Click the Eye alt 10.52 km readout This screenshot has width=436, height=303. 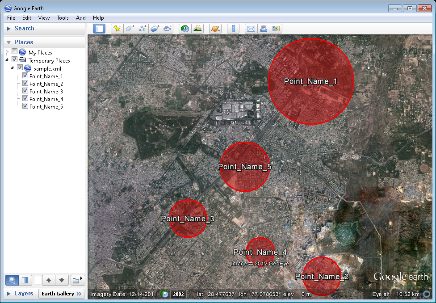pyautogui.click(x=396, y=294)
